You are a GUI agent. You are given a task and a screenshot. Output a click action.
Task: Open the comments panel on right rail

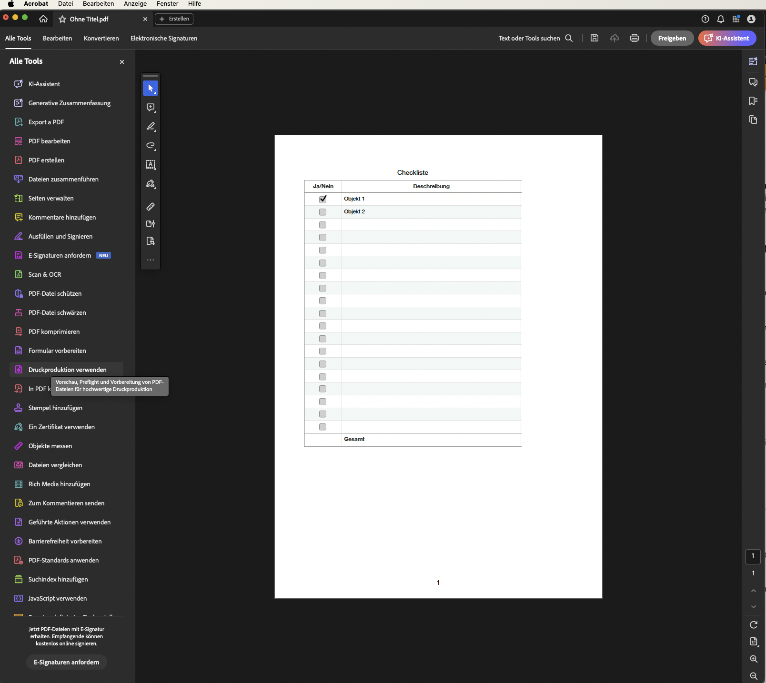[753, 82]
